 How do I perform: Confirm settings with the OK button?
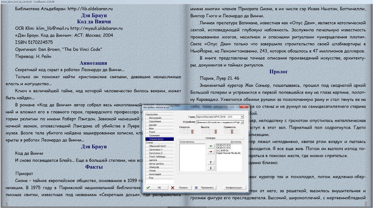tap(157, 188)
